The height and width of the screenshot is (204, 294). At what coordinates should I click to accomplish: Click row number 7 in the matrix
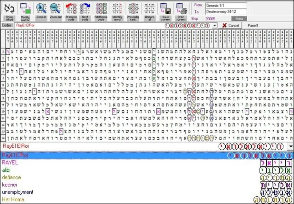click(3, 91)
